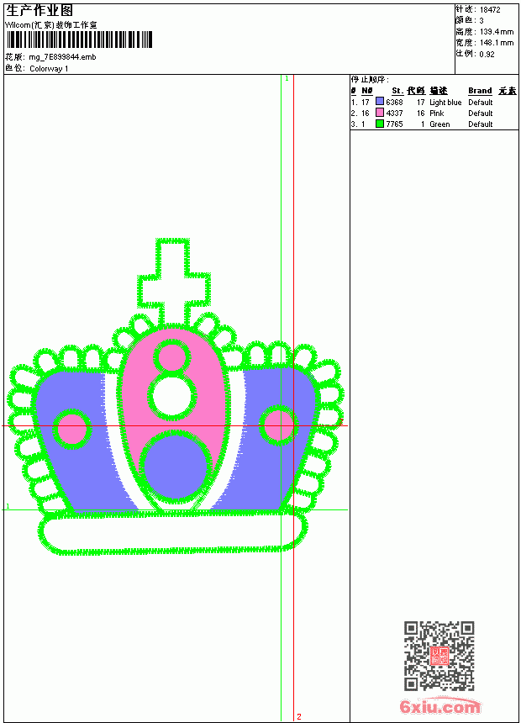The width and height of the screenshot is (521, 723).
Task: Click the pink color swatch in list
Action: tap(380, 113)
